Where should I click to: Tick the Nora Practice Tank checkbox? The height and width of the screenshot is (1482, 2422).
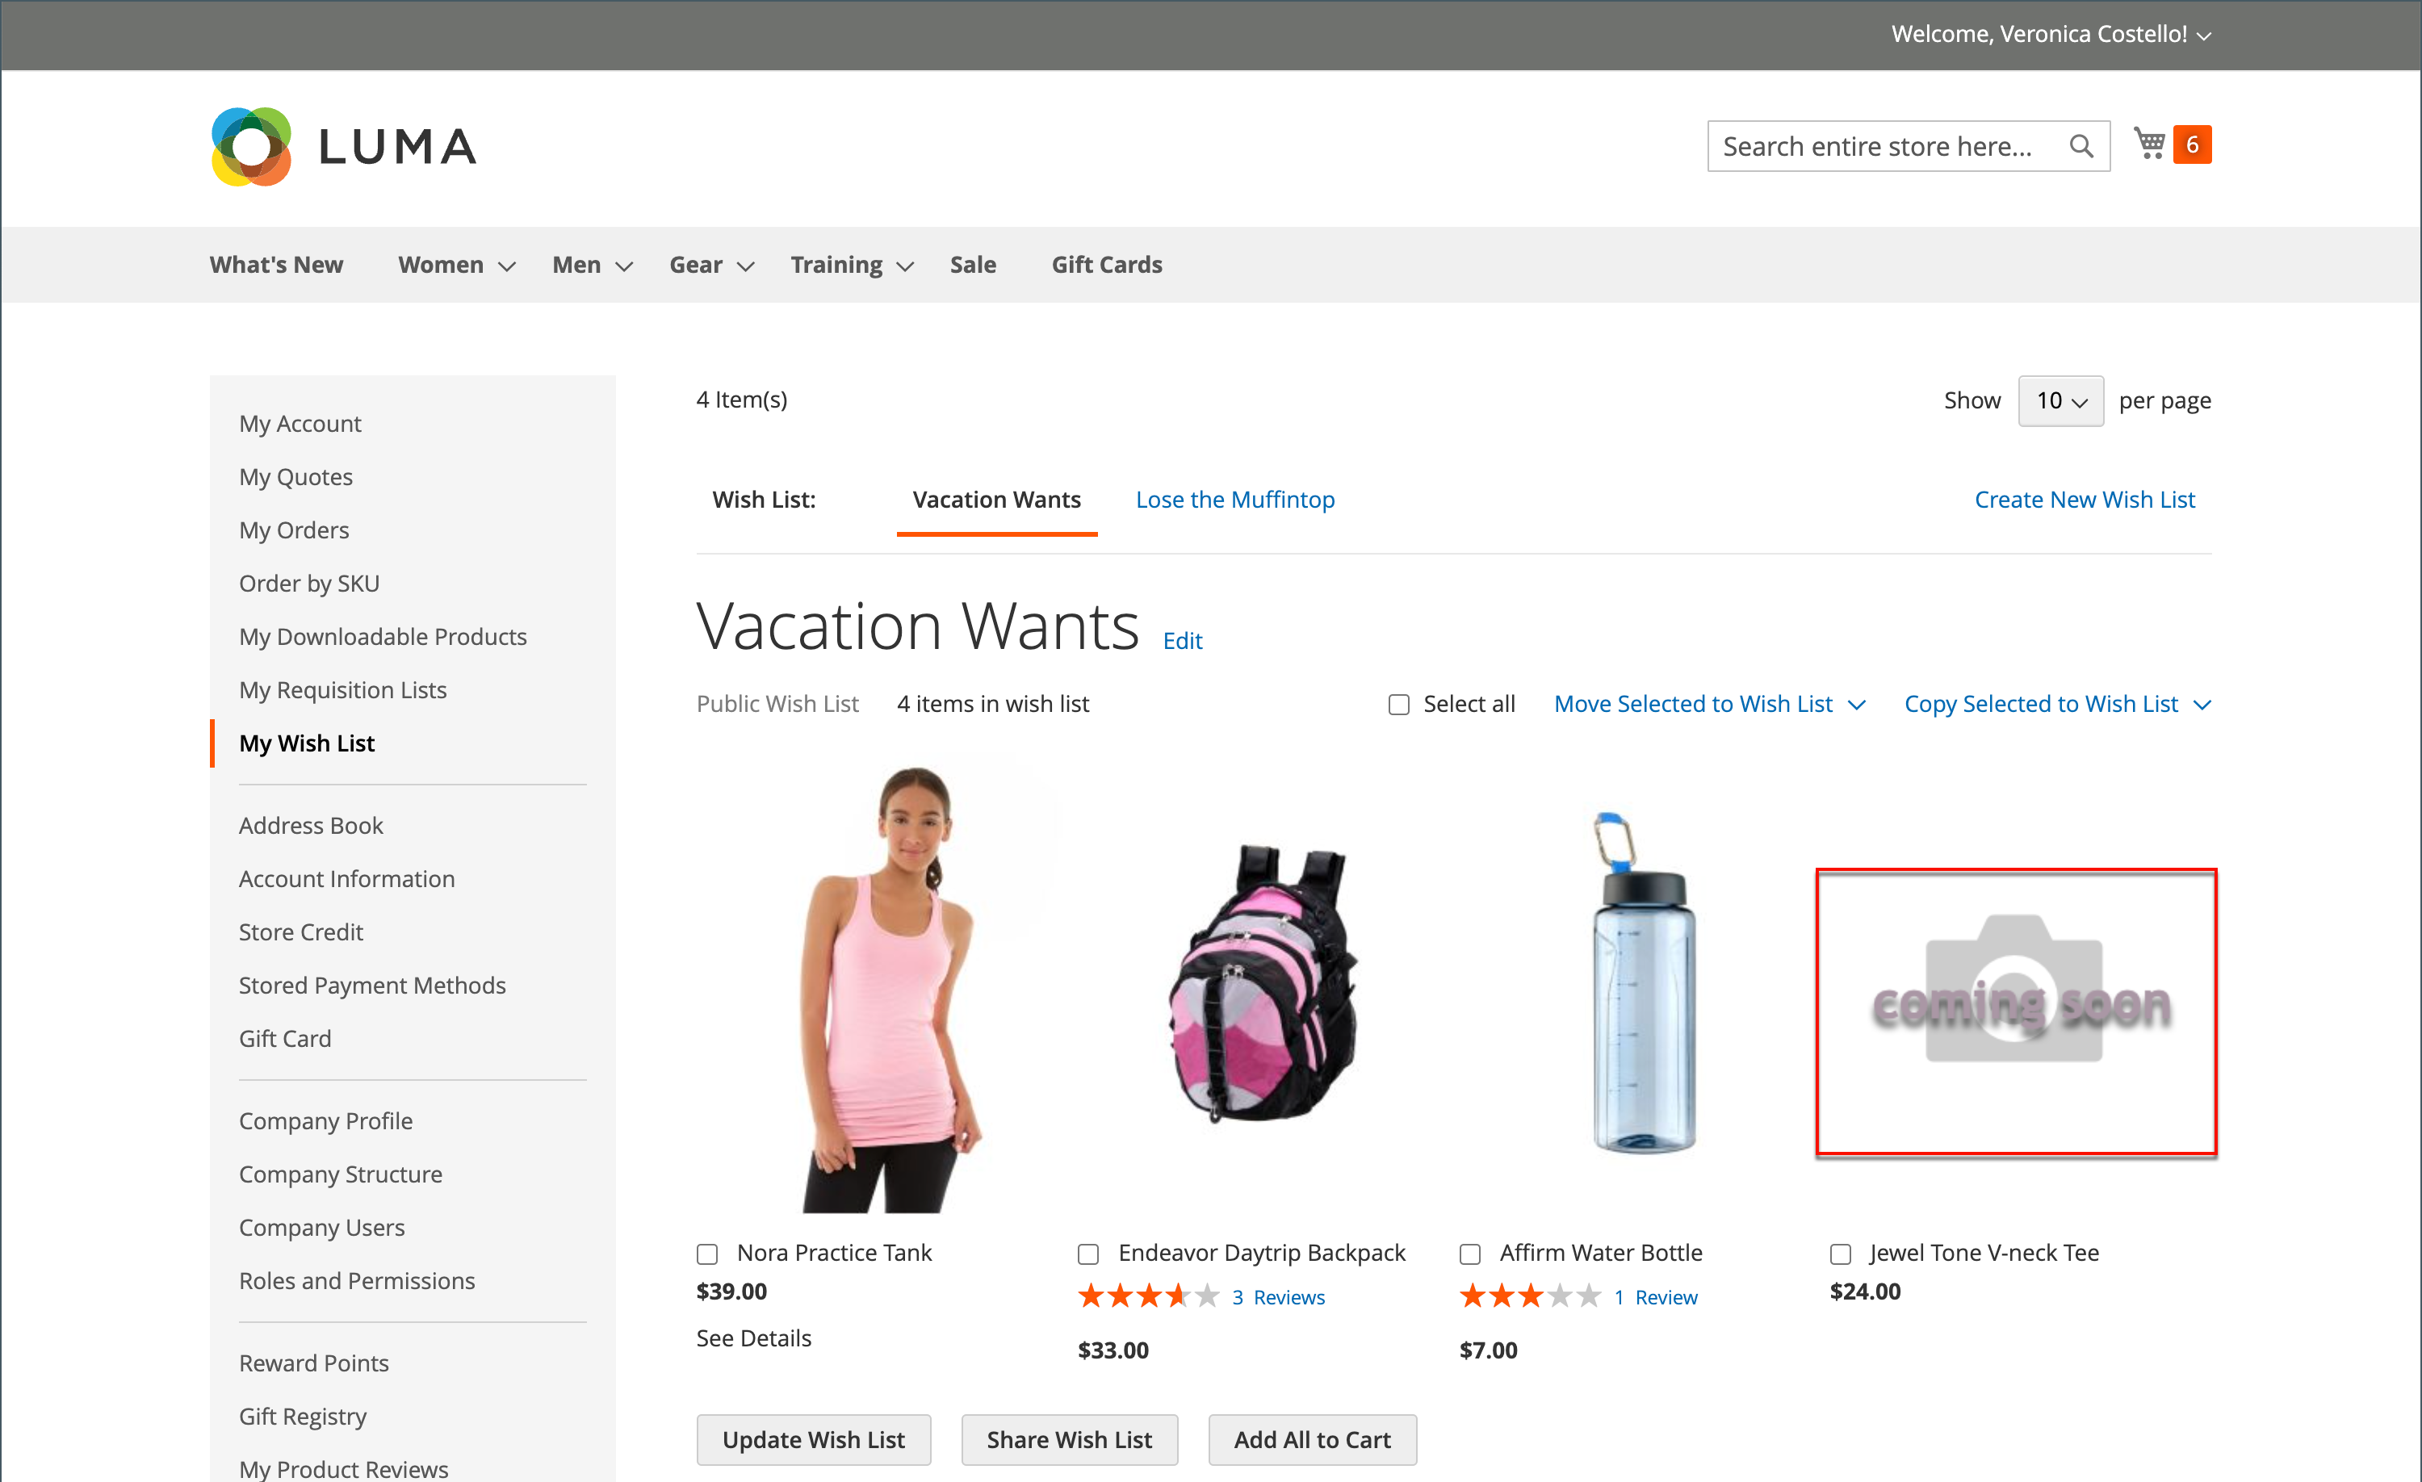(706, 1254)
